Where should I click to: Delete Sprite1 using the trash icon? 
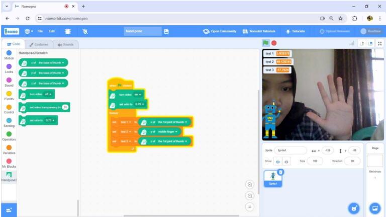coord(280,172)
